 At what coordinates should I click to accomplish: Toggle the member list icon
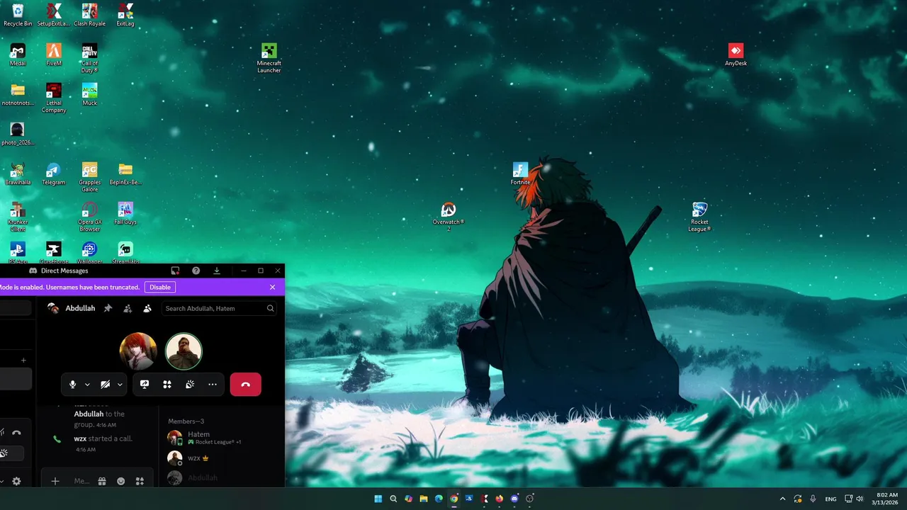[147, 308]
